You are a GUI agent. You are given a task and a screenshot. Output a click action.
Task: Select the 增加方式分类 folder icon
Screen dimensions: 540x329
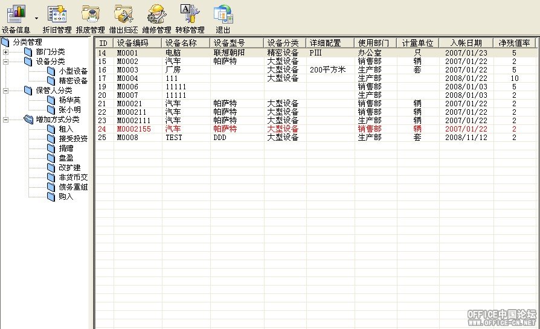point(28,120)
